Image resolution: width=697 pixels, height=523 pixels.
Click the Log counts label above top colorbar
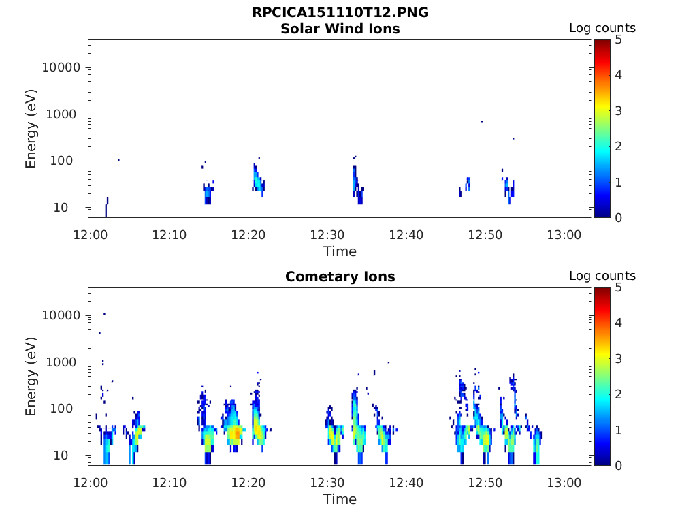[x=602, y=27]
